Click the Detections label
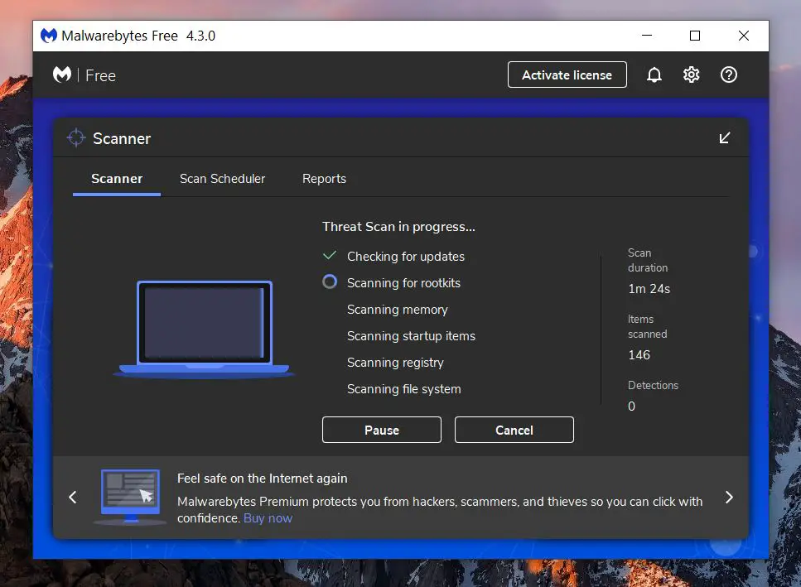The width and height of the screenshot is (801, 587). pos(653,385)
